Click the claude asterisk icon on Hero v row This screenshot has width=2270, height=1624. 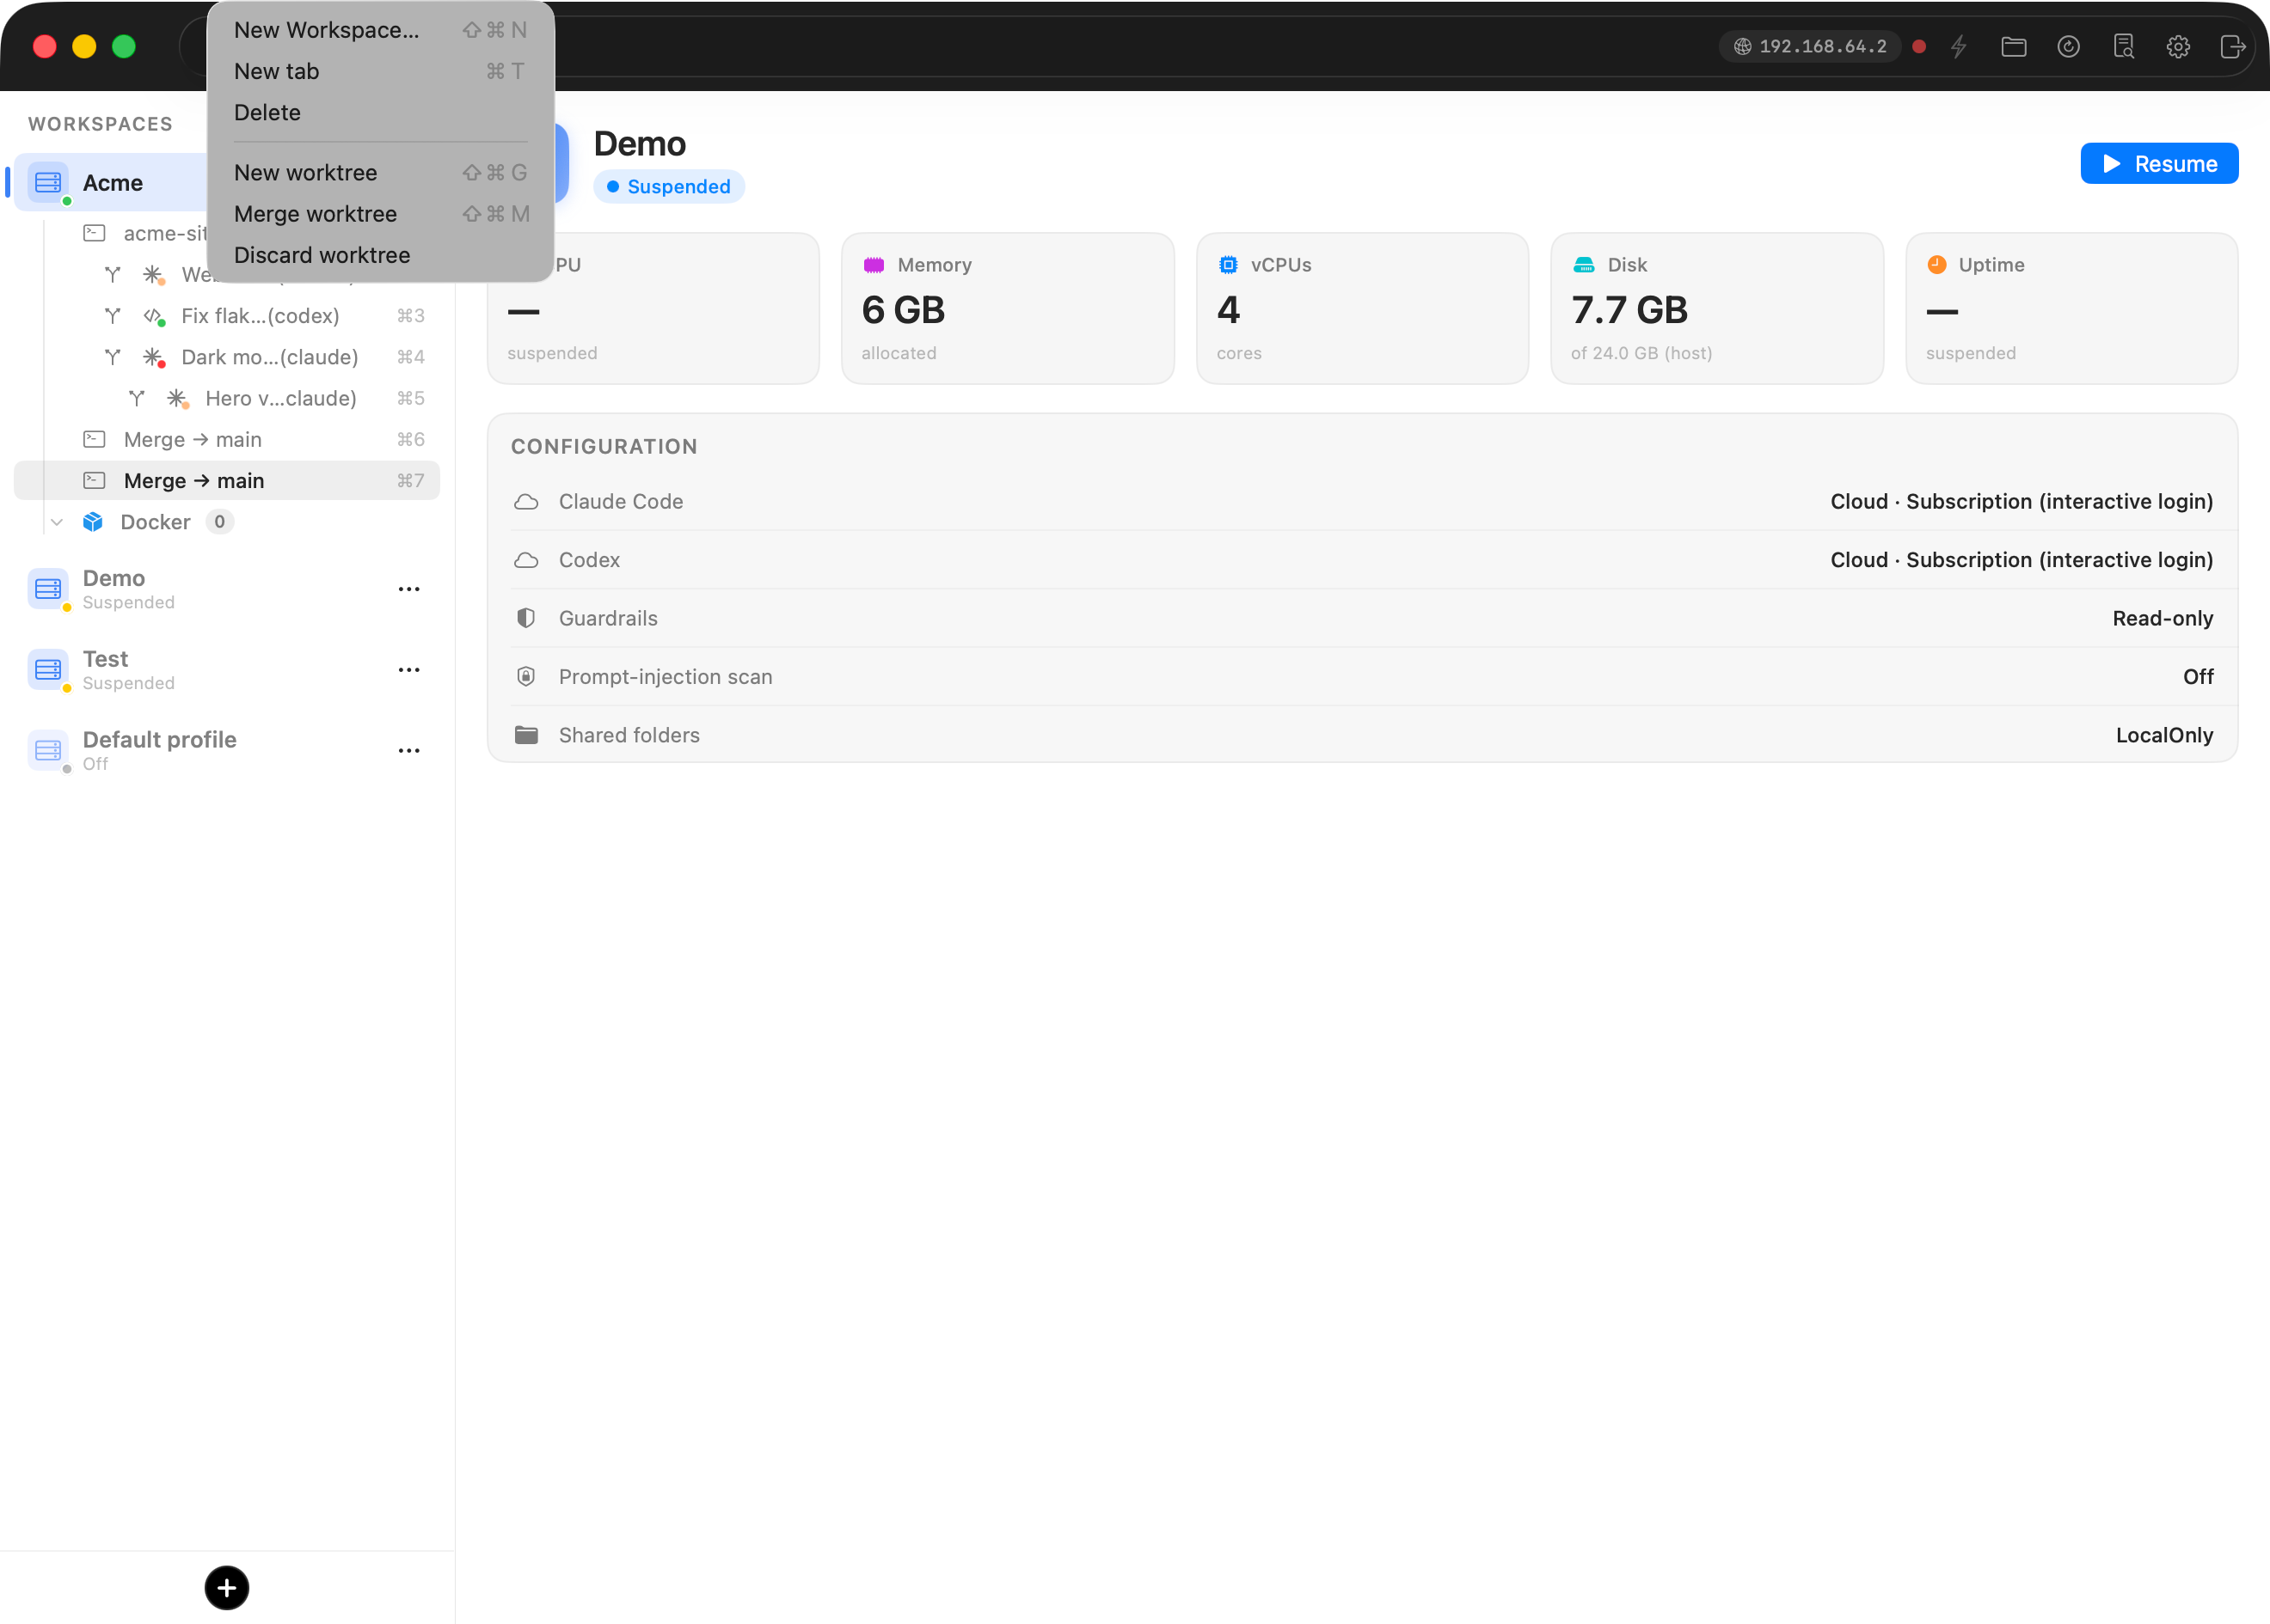pyautogui.click(x=177, y=398)
